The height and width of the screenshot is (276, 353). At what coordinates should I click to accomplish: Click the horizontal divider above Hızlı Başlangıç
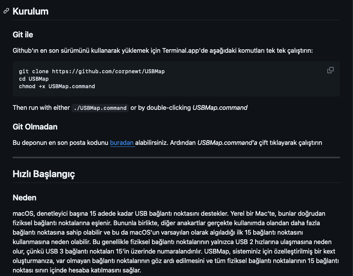tap(176, 157)
